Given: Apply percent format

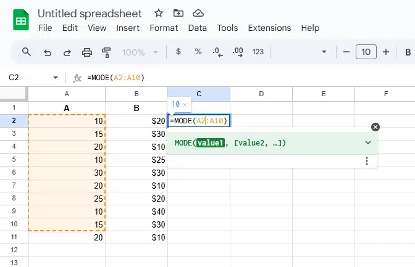Looking at the screenshot, I should 198,52.
